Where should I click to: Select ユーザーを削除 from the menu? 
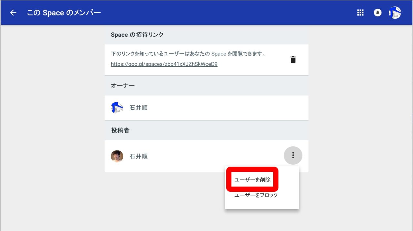coord(252,180)
